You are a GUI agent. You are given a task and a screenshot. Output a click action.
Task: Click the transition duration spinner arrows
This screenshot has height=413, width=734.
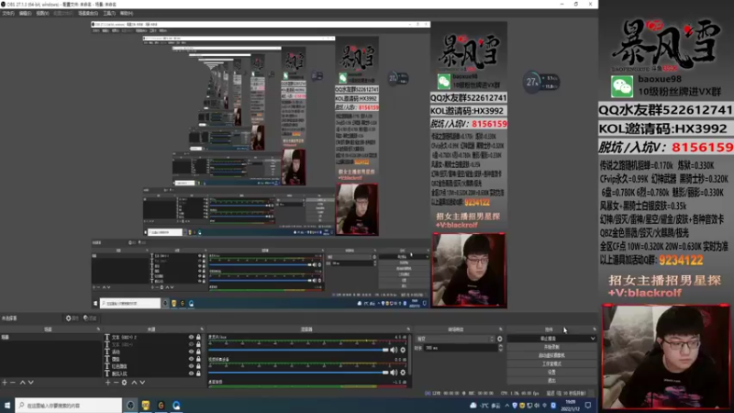500,348
